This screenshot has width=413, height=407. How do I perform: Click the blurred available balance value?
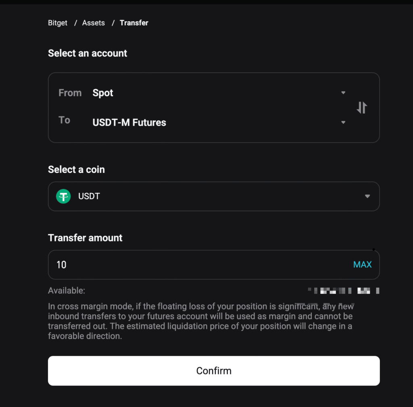[343, 291]
